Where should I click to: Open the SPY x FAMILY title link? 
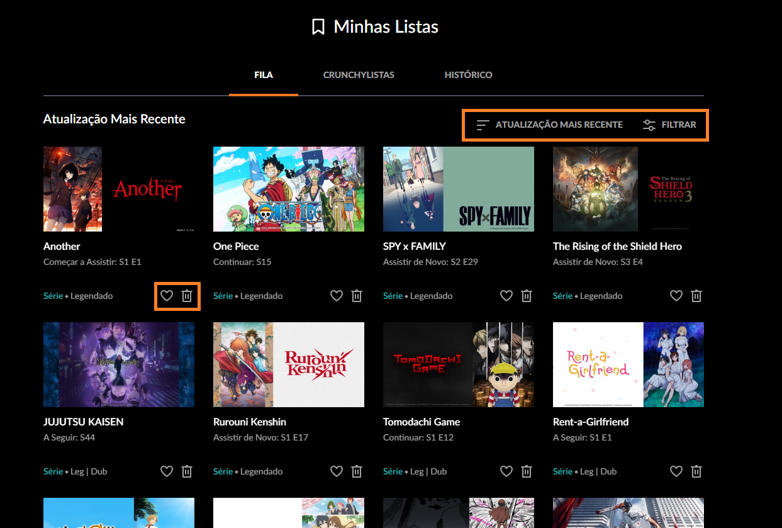415,246
